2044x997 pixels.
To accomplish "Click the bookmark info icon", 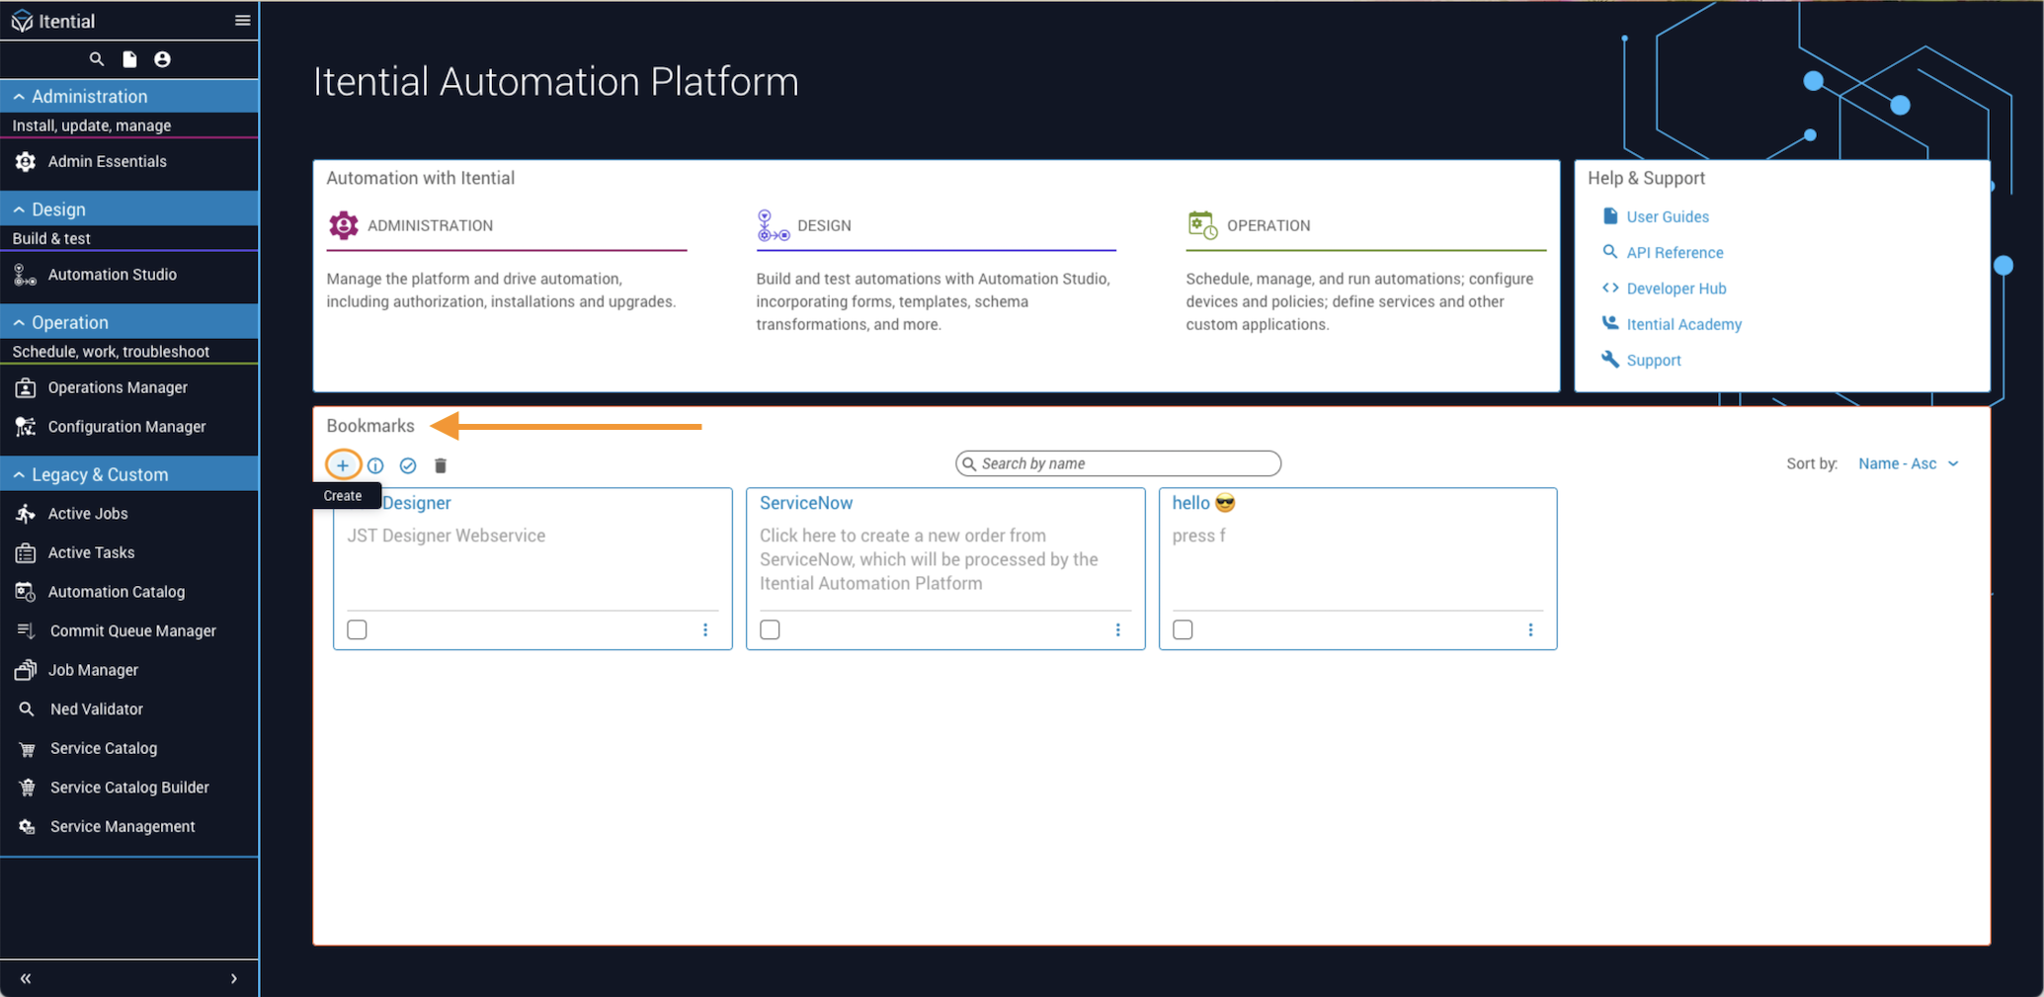I will click(x=375, y=465).
